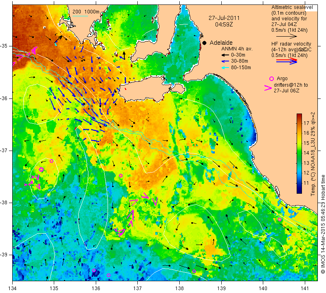Click the latitude label -39
Image resolution: width=326 pixels, height=293 pixels.
click(x=4, y=255)
